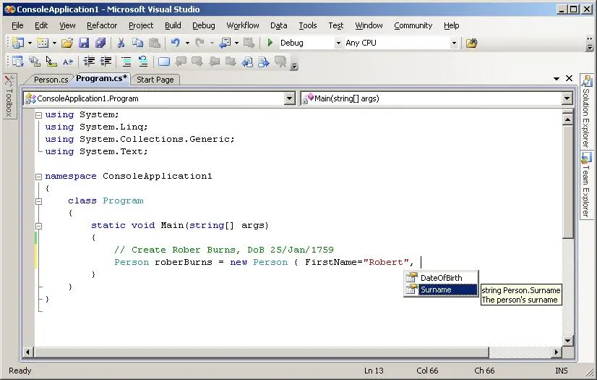Open the ConsoleApplication1.Program types dropdown
This screenshot has height=380, width=597.
[289, 98]
